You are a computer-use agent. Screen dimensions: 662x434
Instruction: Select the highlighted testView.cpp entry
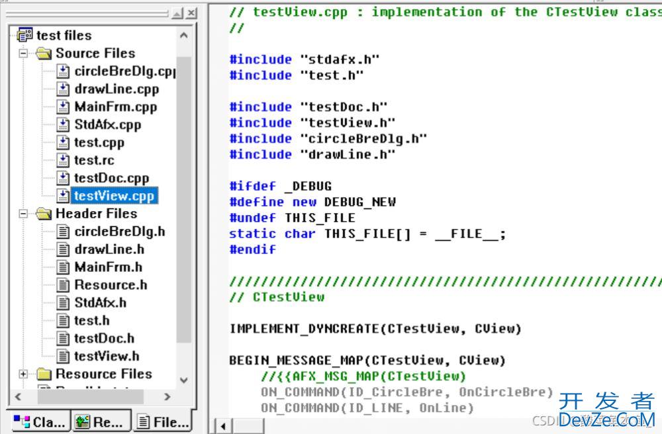pyautogui.click(x=114, y=196)
